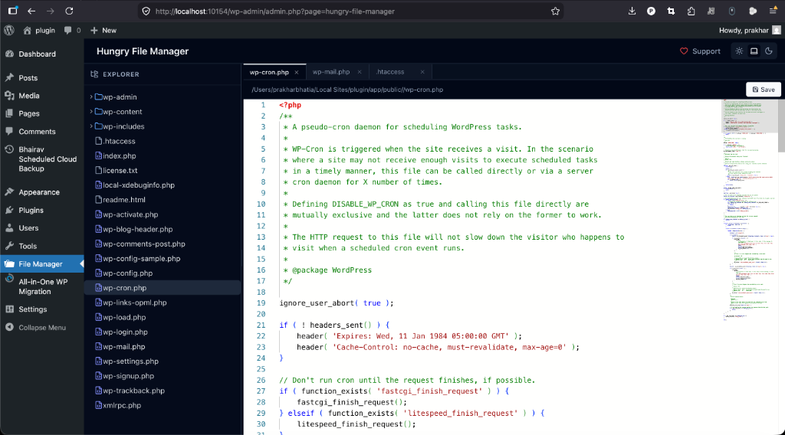
Task: Open the WordPress logo menu
Action: tap(9, 30)
